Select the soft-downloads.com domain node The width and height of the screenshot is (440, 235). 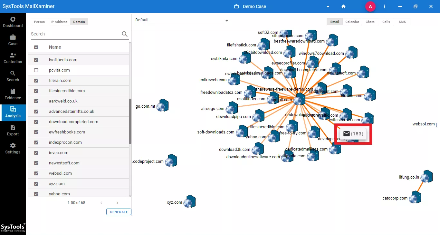[242, 132]
